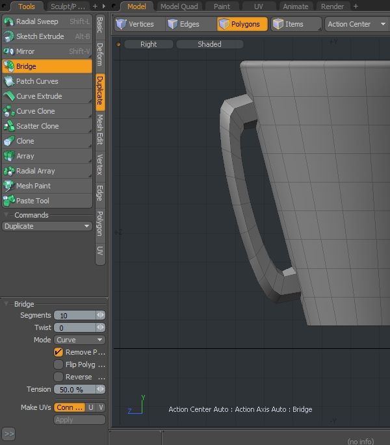
Task: Click the Tension value slider arrows
Action: coord(101,389)
